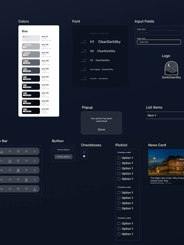
Task: Check last Option 1 in the middle Picklist group
Action: coord(119,209)
